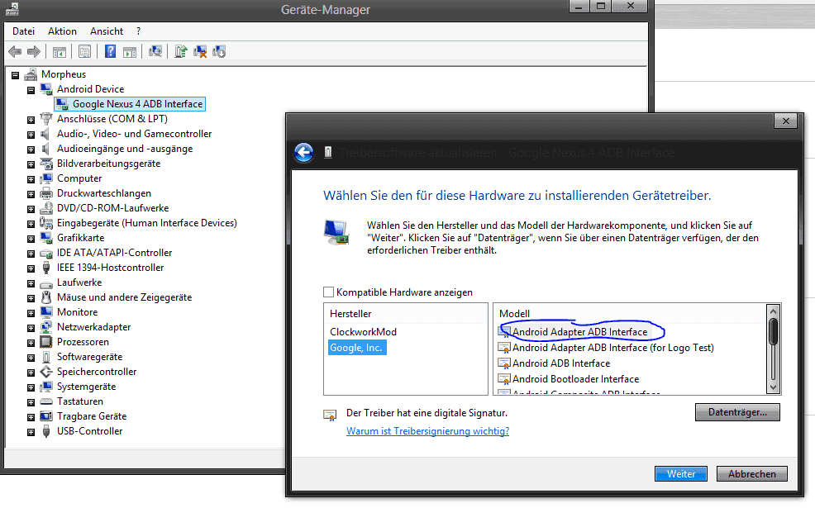Viewport: 815px width, 508px height.
Task: Click the Netzwerkadapter network icon
Action: coord(46,327)
